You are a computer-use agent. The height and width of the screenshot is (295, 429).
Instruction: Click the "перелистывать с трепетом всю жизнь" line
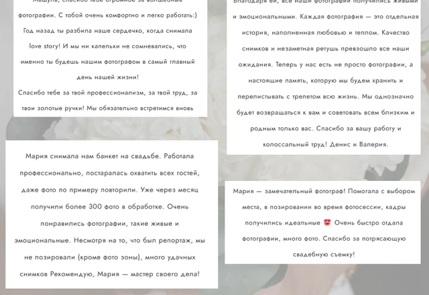pos(328,97)
